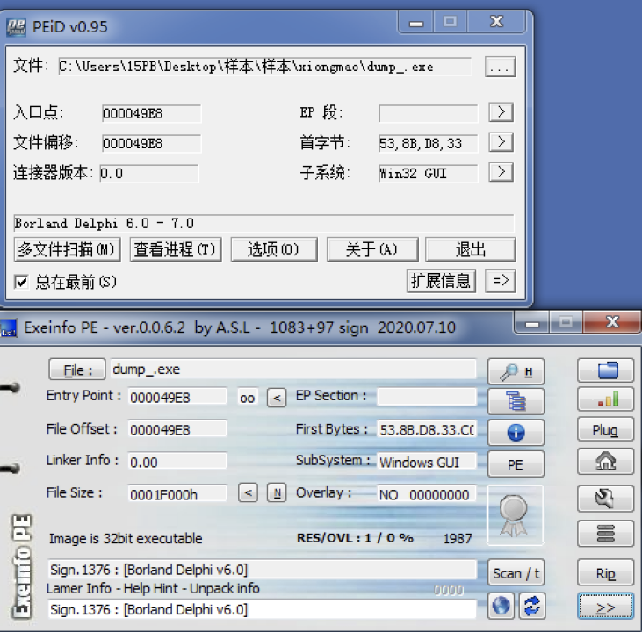The width and height of the screenshot is (642, 632).
Task: Open options with the wrench icon
Action: click(605, 499)
